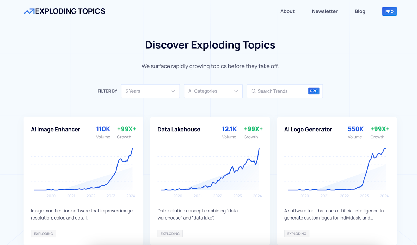
Task: Click the EXPLODING tag on Ai Image Enhancer
Action: [x=44, y=234]
